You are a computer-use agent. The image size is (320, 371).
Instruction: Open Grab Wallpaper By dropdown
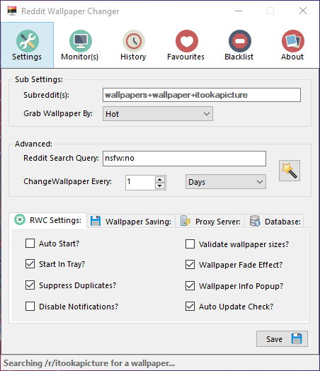[x=158, y=114]
